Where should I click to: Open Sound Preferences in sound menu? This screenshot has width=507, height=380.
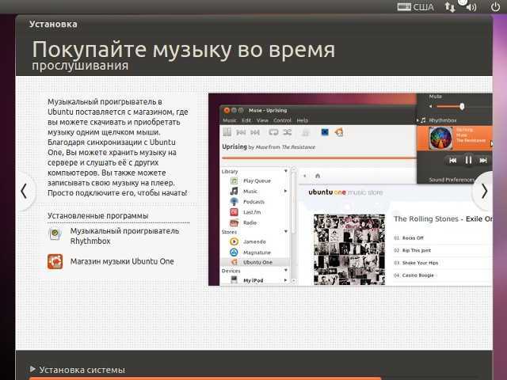point(452,180)
